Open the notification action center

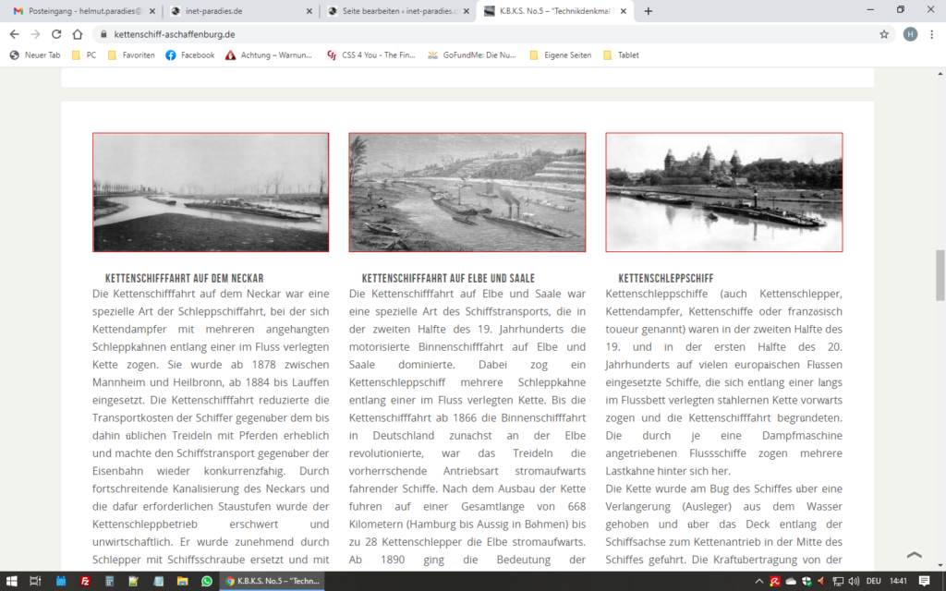pyautogui.click(x=924, y=582)
